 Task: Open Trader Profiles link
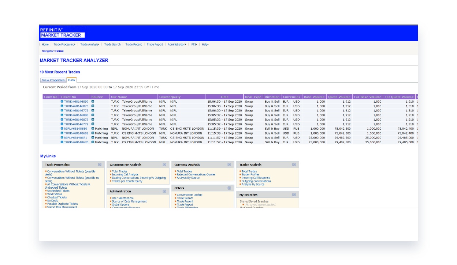click(250, 175)
